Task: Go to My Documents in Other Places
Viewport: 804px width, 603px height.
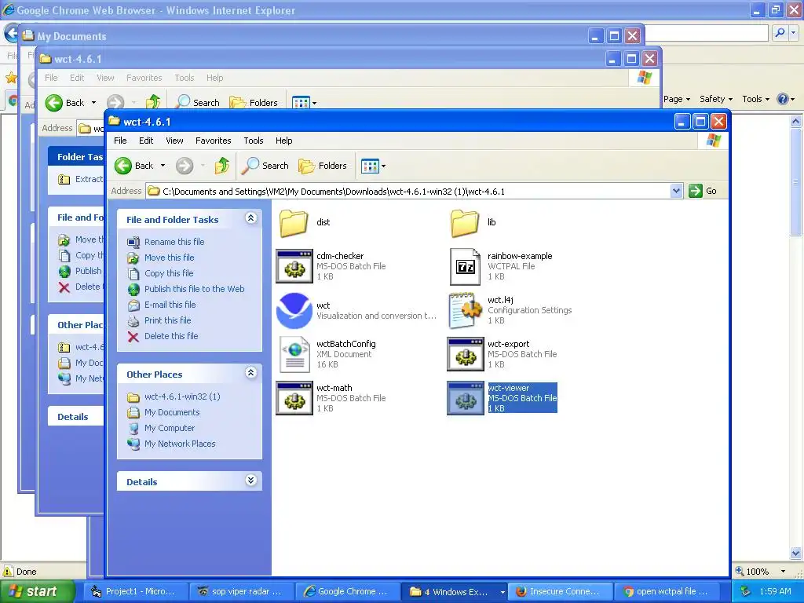Action: click(172, 412)
